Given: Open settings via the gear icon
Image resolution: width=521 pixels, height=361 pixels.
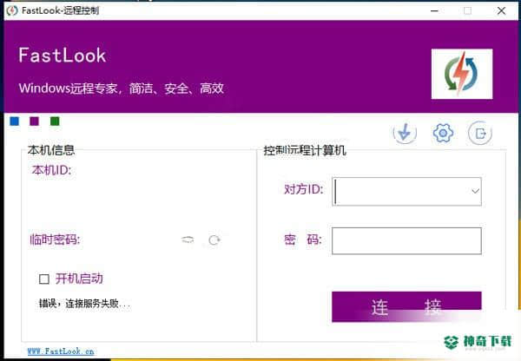Looking at the screenshot, I should pos(443,133).
